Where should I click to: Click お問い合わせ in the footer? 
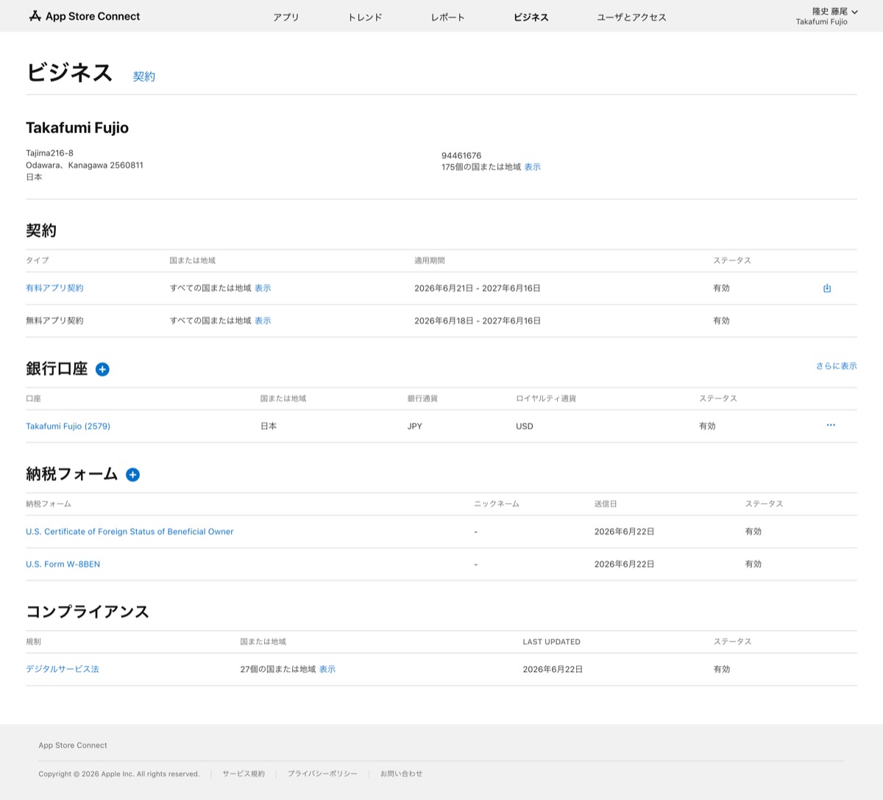[401, 774]
